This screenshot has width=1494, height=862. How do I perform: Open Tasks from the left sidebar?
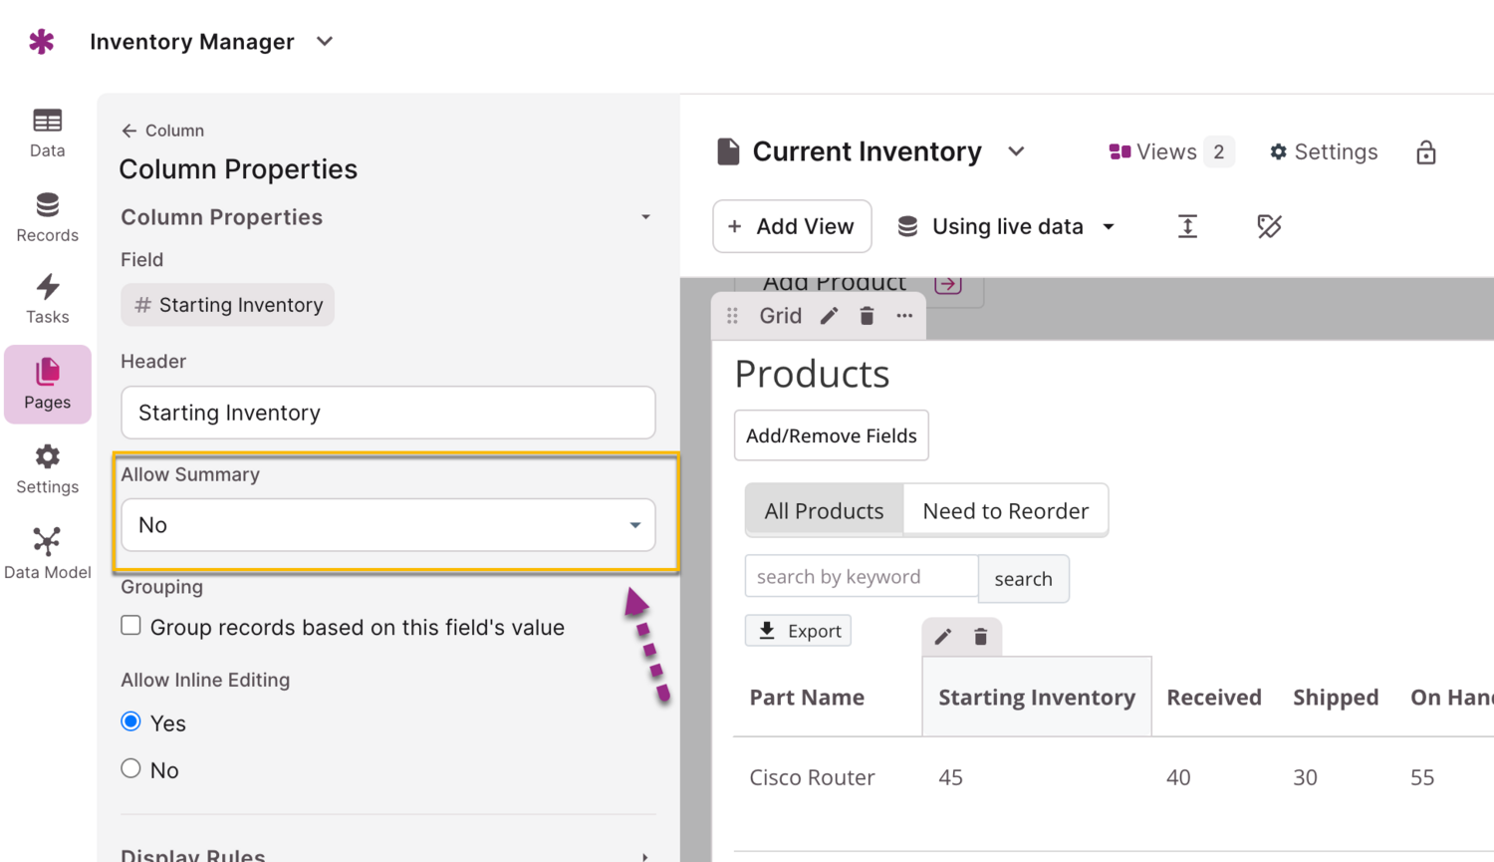[x=47, y=299]
